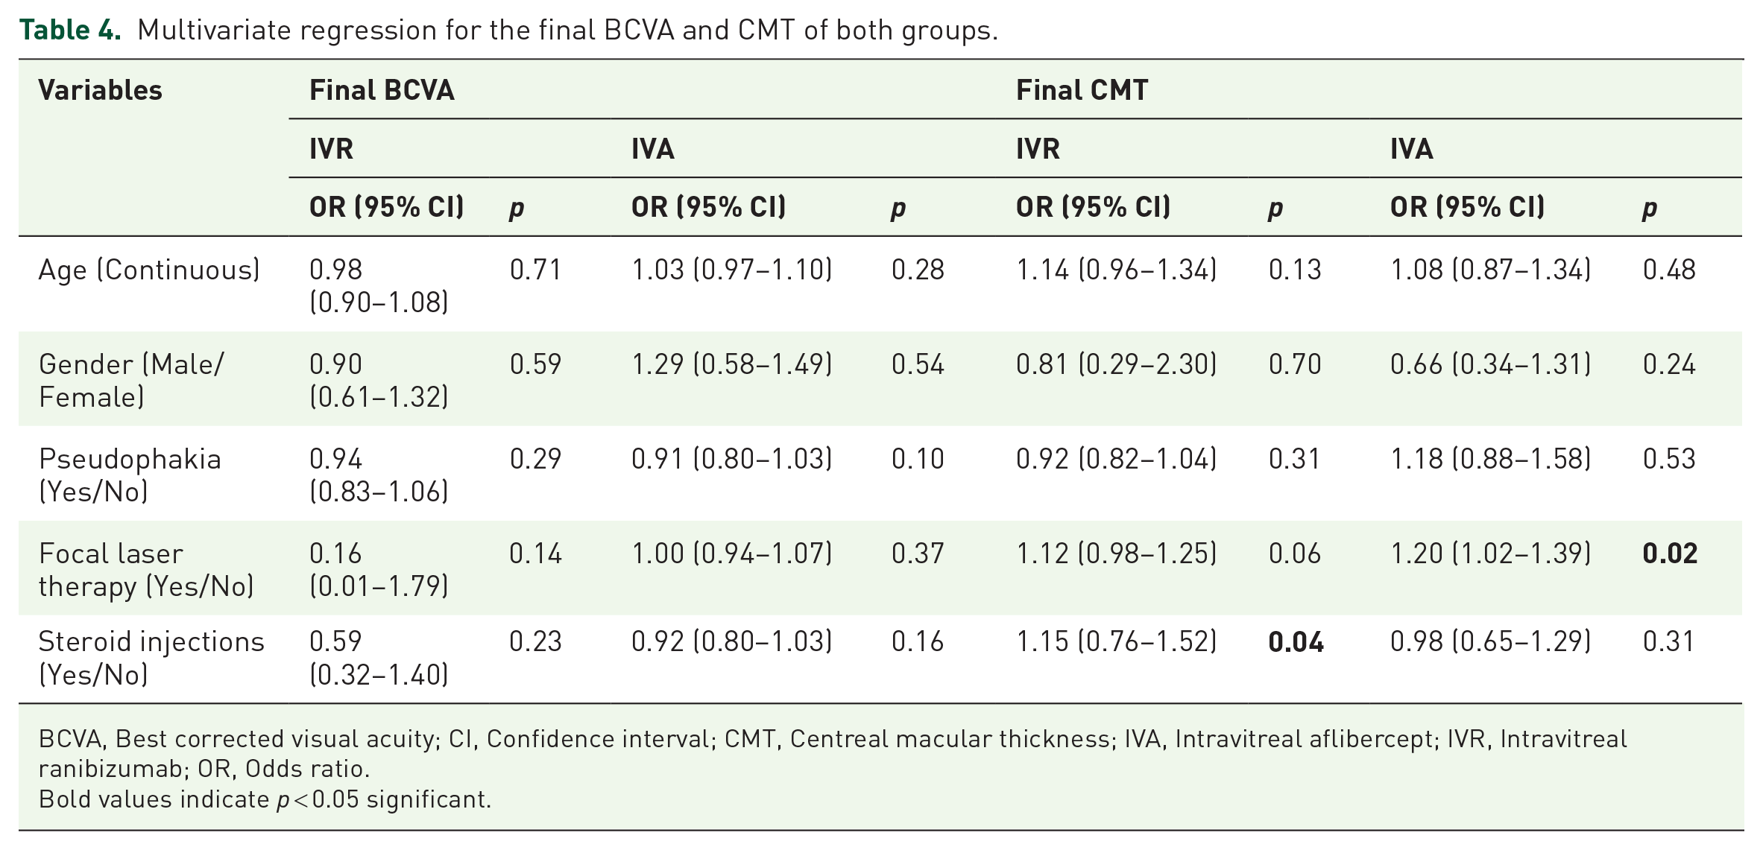The height and width of the screenshot is (850, 1763).
Task: Select the IVA subheader under Final CMT
Action: point(1411,149)
